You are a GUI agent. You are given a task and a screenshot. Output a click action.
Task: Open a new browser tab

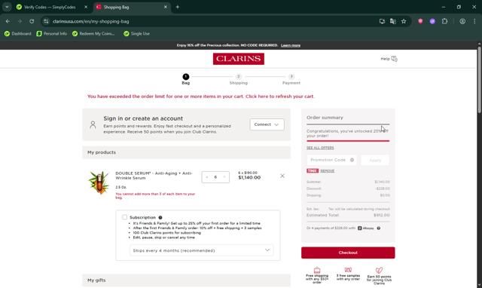point(178,7)
